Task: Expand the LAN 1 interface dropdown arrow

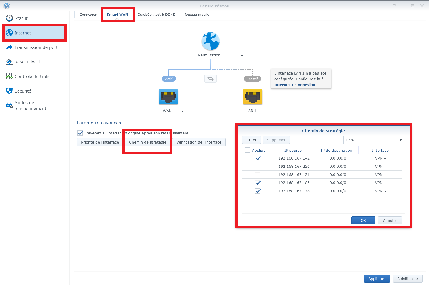Action: coord(267,111)
